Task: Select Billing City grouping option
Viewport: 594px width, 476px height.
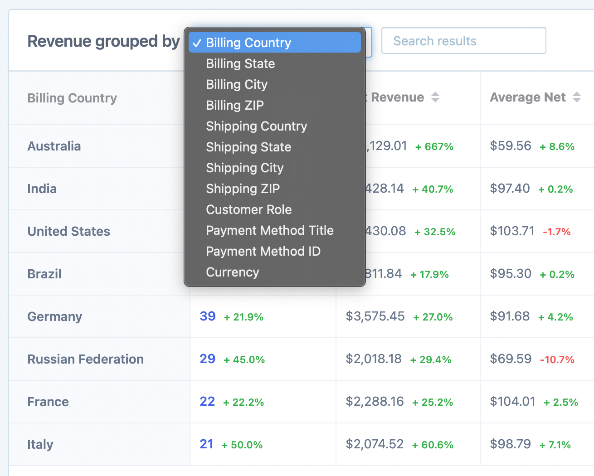Action: pyautogui.click(x=237, y=84)
